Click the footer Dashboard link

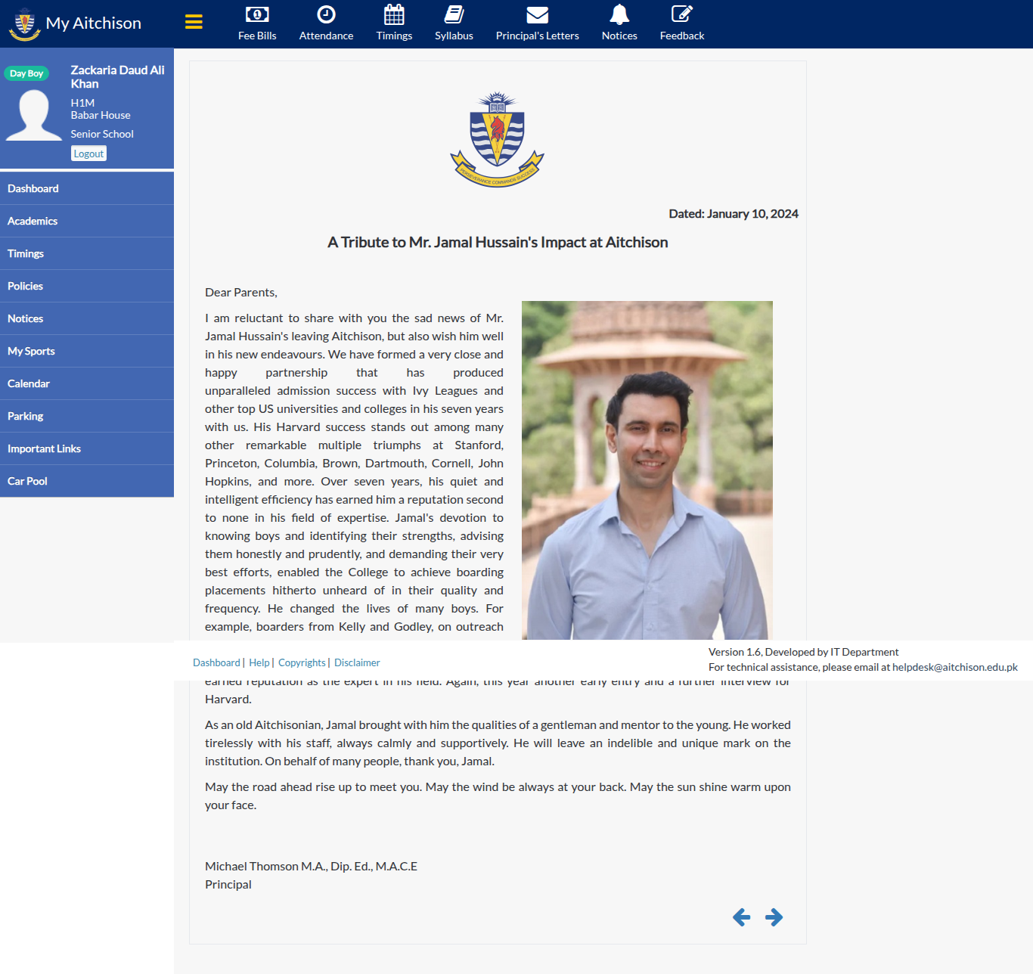(x=216, y=662)
